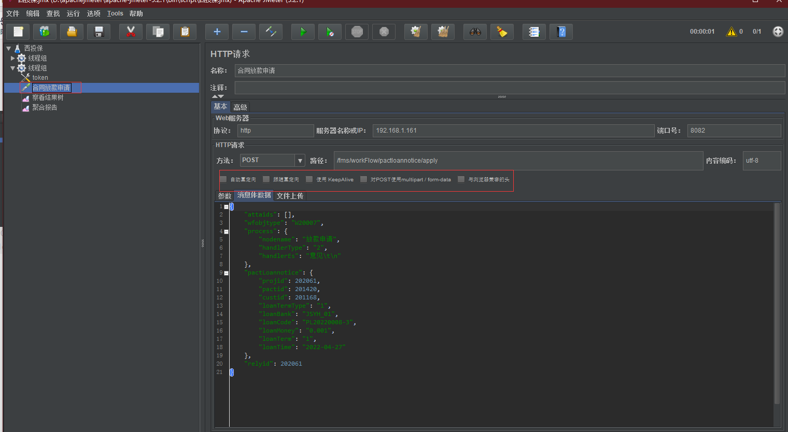Click the body data vertical scrollbar

(x=777, y=304)
